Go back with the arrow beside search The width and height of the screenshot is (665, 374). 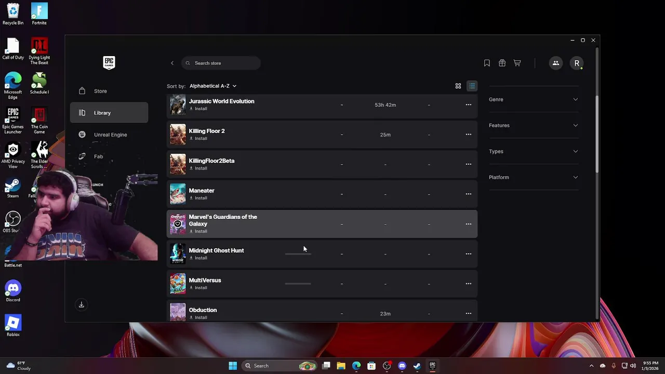click(172, 63)
